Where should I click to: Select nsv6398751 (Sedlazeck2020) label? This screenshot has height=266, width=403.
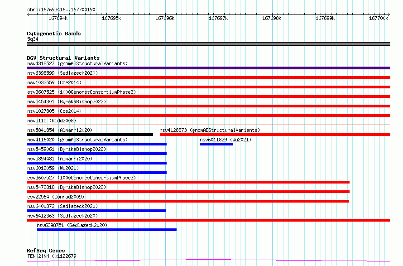pos(72,225)
